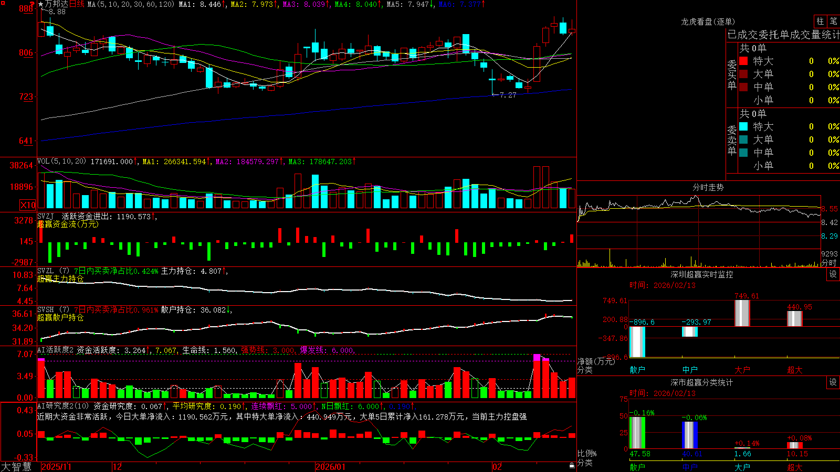Click MA(5,10,20,30,60,120) indicator parameters

tap(131, 4)
